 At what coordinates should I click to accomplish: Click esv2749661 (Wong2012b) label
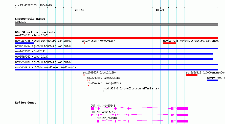tap(104, 83)
